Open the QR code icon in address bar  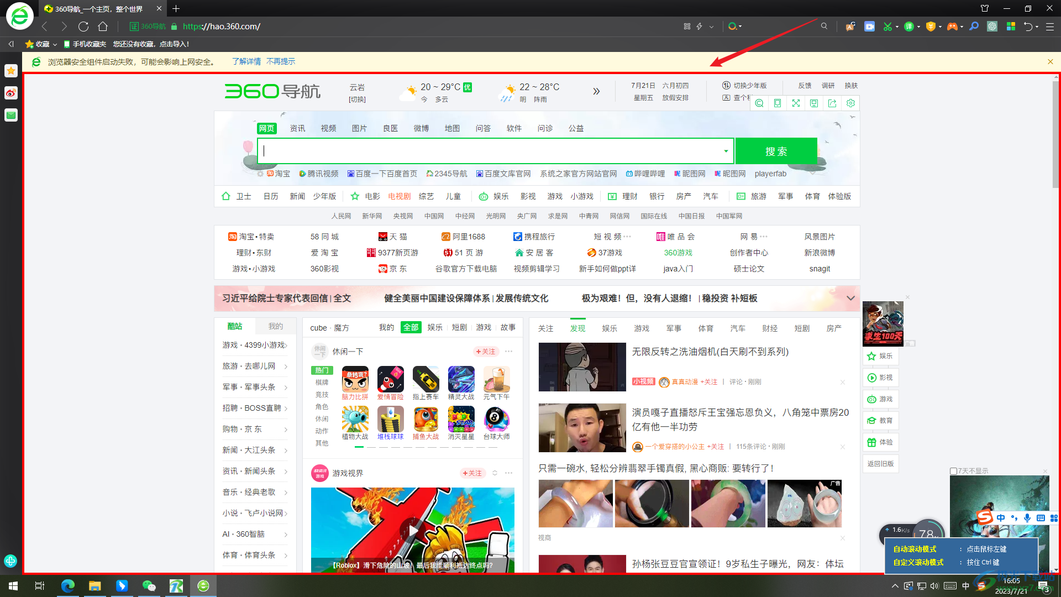pos(687,27)
